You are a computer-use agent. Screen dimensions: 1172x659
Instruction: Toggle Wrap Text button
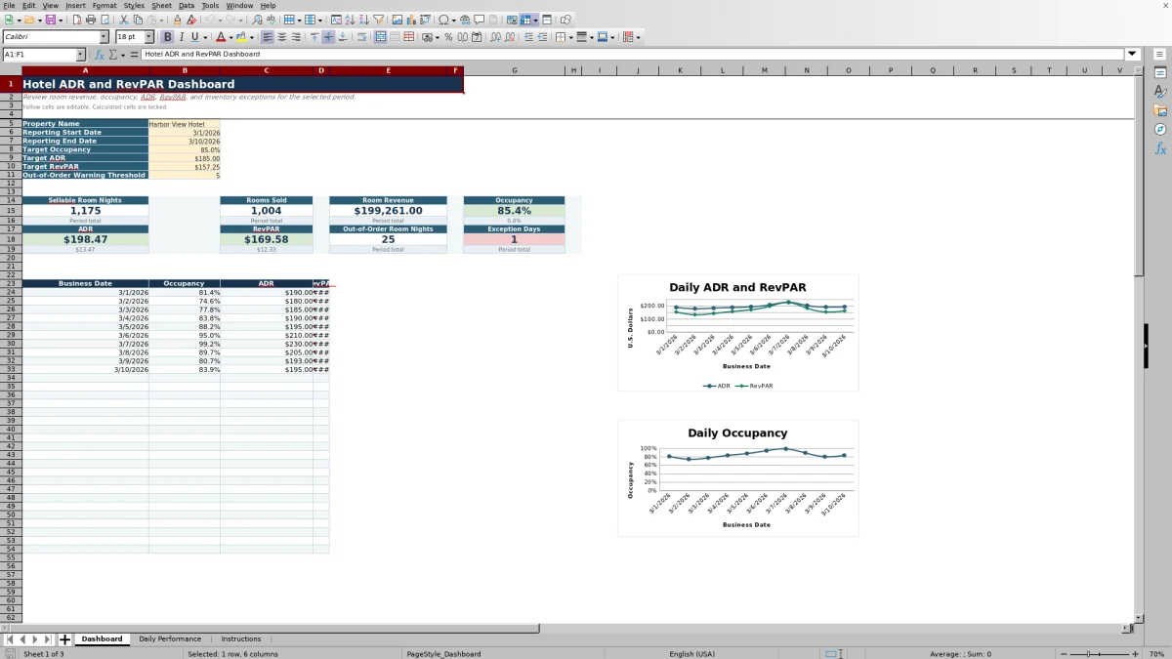click(361, 37)
